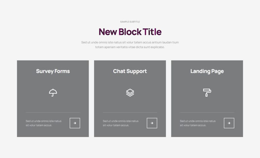Viewport: 260px width, 158px height.
Task: Select the Chat Support heading
Action: (130, 71)
